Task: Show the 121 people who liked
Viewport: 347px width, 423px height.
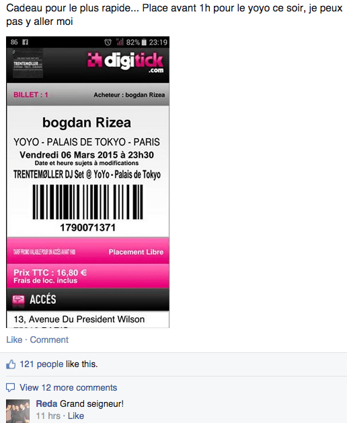Action: pyautogui.click(x=42, y=364)
